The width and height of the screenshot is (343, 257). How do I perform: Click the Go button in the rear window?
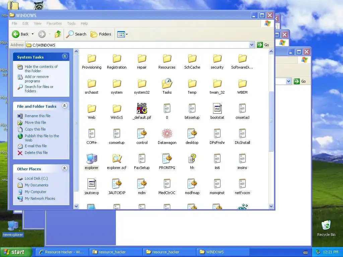(x=300, y=81)
